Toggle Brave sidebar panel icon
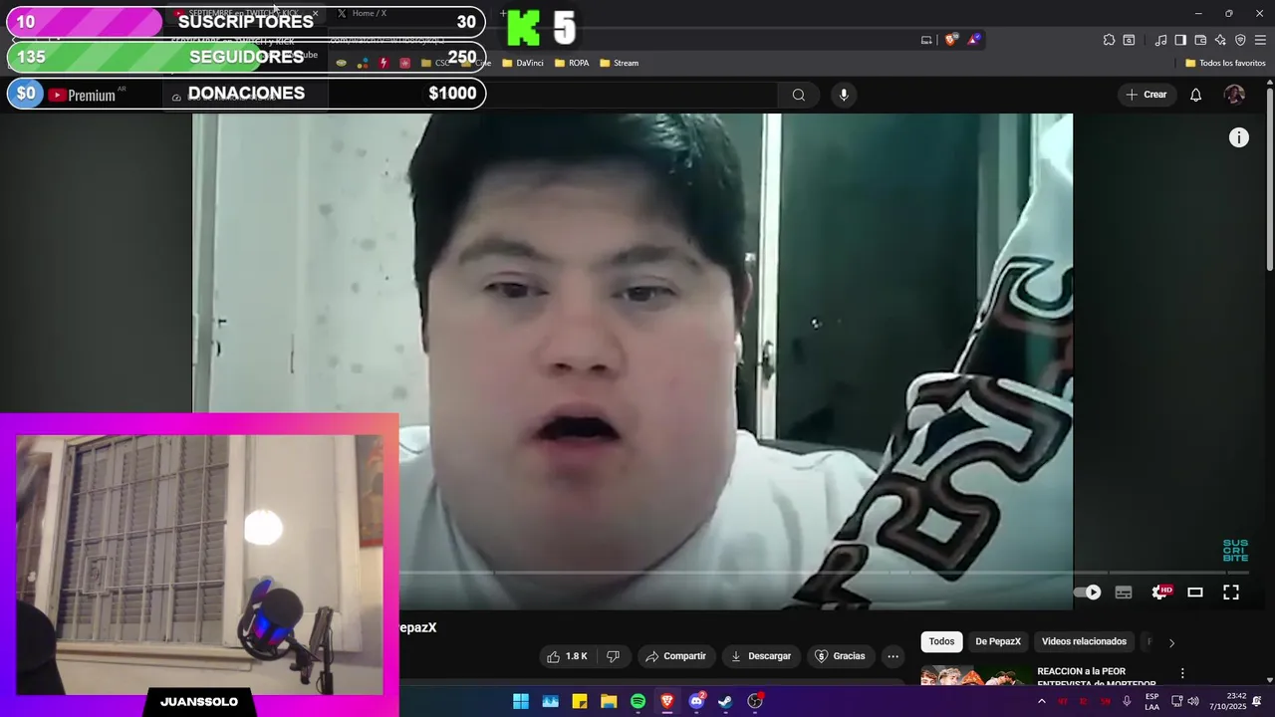The image size is (1275, 717). click(x=1180, y=40)
